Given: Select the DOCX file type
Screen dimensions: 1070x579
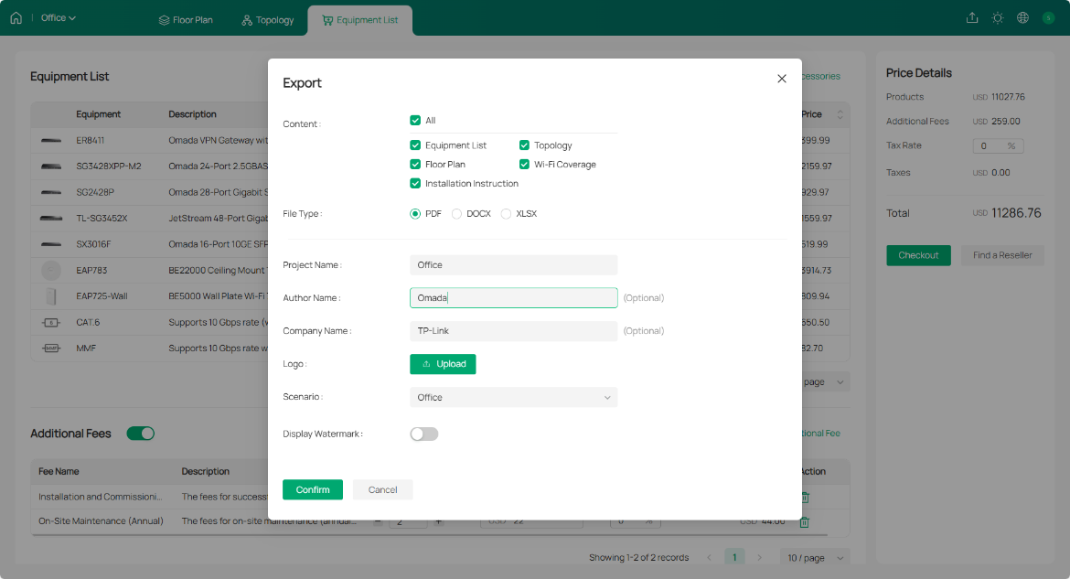Looking at the screenshot, I should (x=457, y=214).
